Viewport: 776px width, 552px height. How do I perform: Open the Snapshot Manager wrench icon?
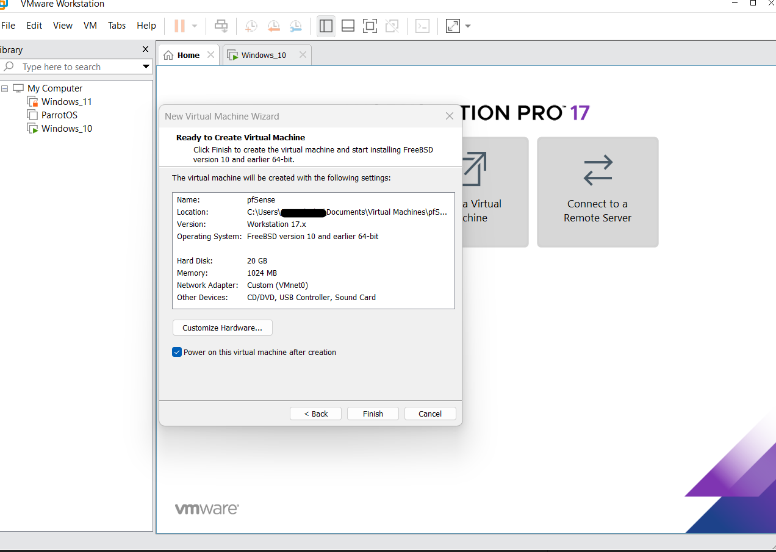pos(295,26)
